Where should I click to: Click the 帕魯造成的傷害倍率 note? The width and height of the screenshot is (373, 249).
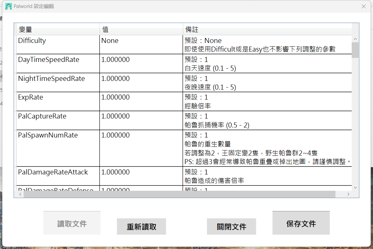(x=214, y=180)
